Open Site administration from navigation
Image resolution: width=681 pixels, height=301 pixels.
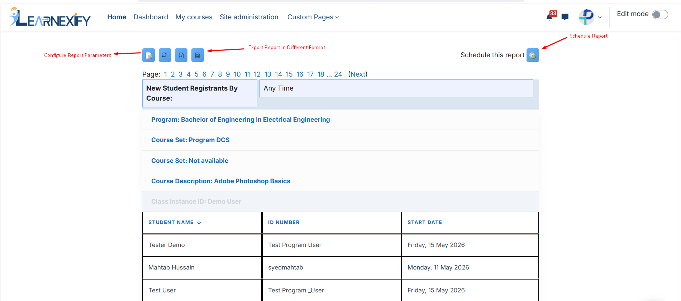click(249, 17)
